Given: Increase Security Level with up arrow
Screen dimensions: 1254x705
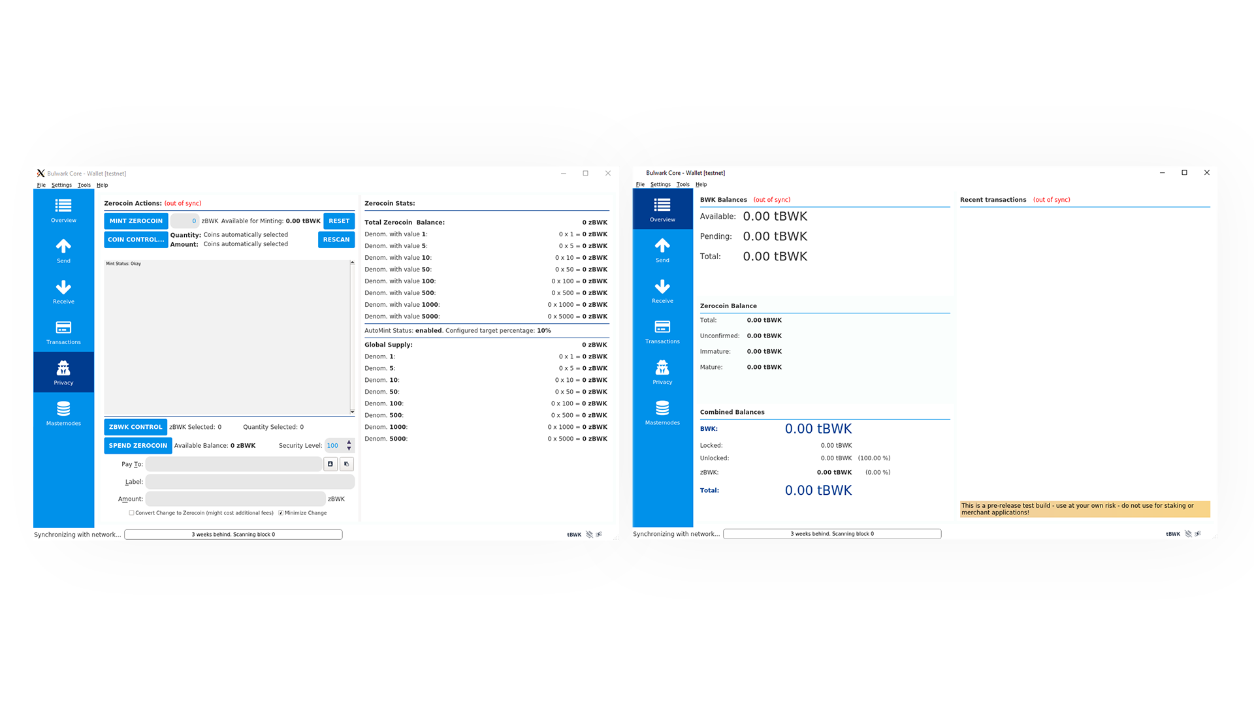Looking at the screenshot, I should point(349,443).
